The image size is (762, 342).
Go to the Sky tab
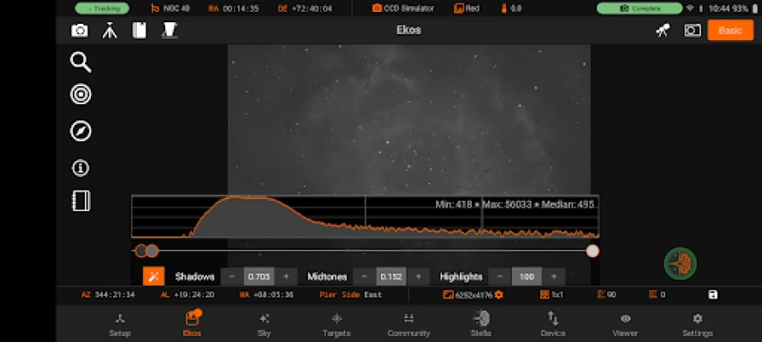pyautogui.click(x=264, y=325)
